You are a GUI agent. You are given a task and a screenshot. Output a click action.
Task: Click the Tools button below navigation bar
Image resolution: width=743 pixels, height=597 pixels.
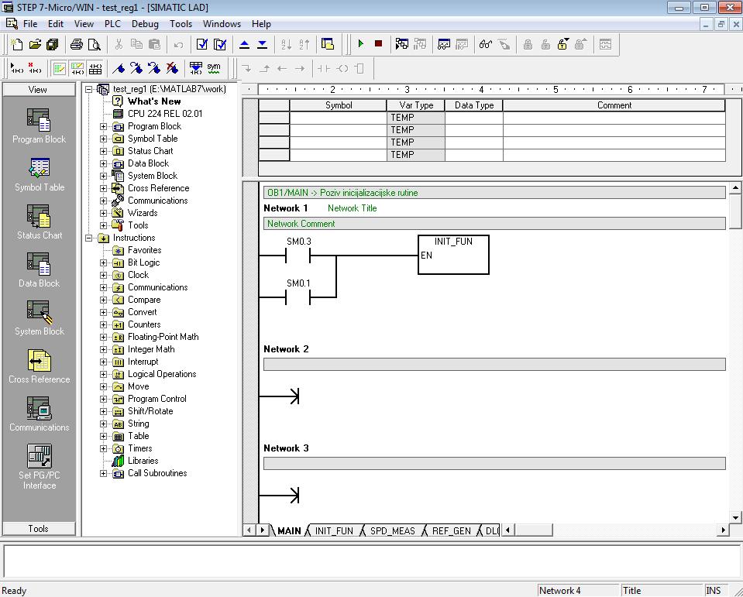38,528
